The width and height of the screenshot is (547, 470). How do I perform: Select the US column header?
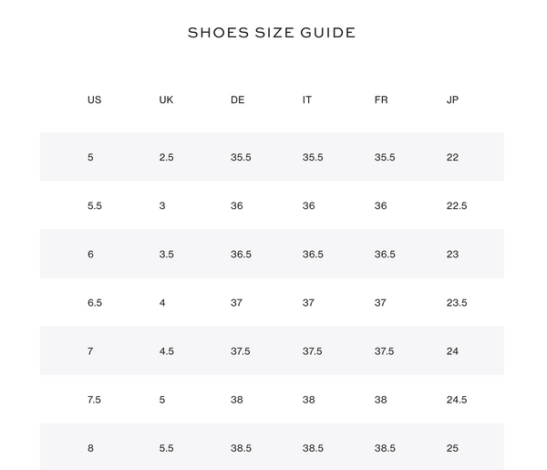tap(94, 99)
